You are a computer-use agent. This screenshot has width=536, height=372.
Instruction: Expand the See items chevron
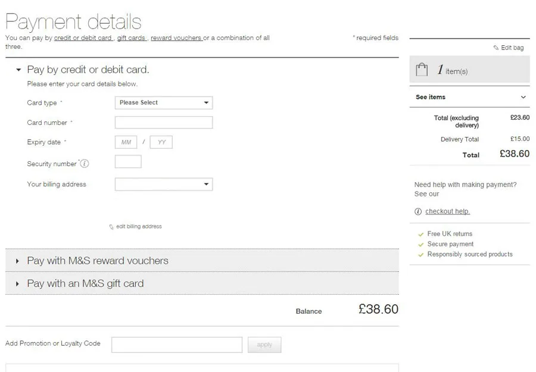tap(523, 97)
